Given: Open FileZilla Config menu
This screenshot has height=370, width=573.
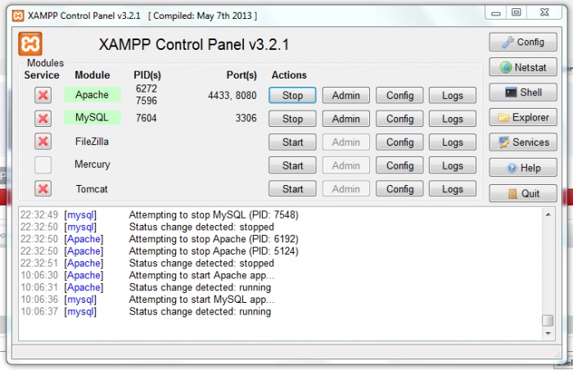Looking at the screenshot, I should coord(399,142).
